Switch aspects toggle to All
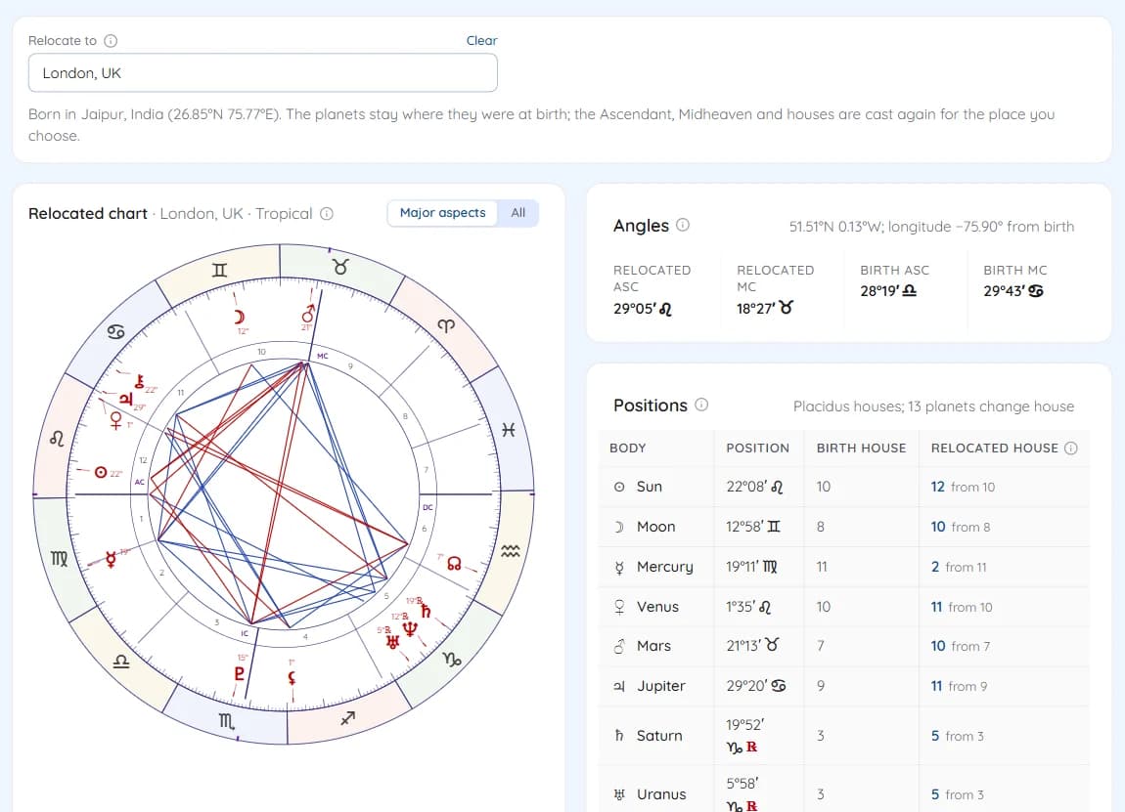The image size is (1125, 812). [518, 213]
